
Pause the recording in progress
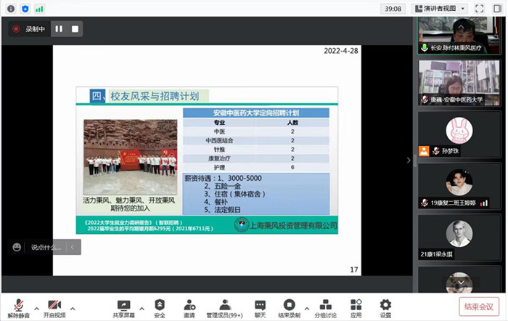pos(59,29)
